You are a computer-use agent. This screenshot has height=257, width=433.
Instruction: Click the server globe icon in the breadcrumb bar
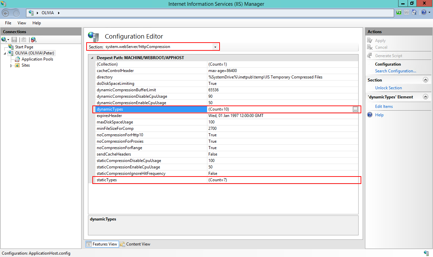31,13
